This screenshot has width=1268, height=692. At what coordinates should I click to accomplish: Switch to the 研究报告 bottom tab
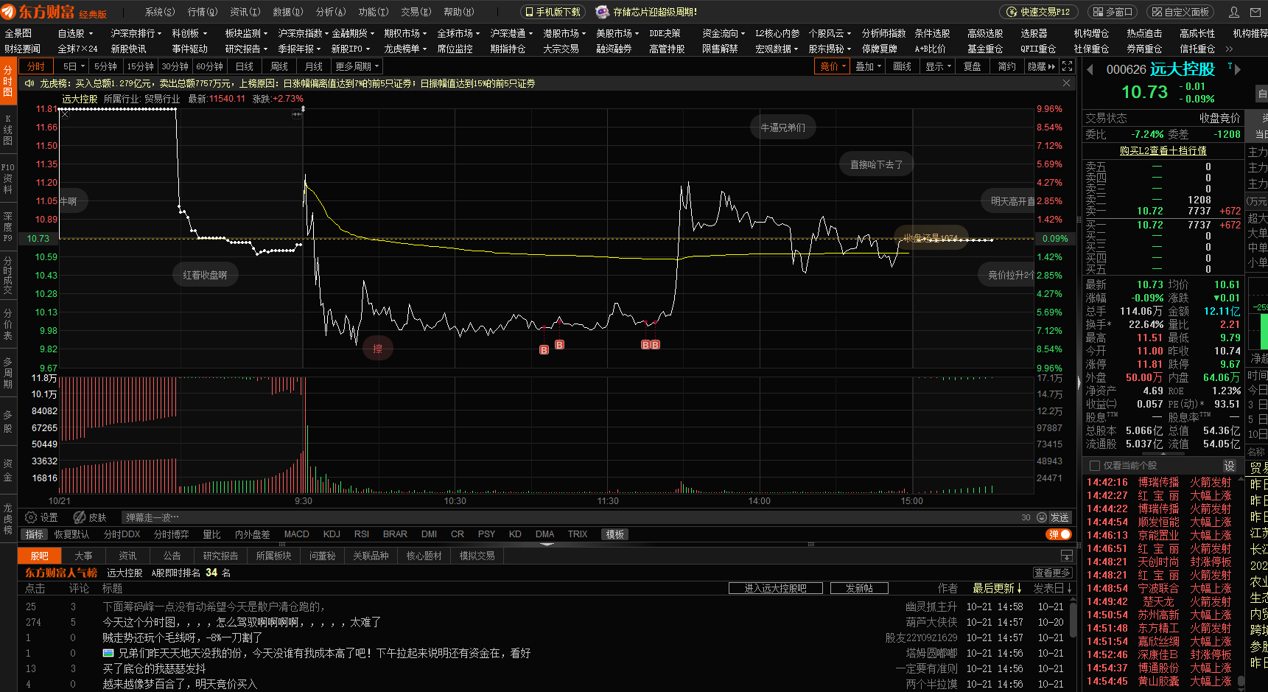click(x=220, y=556)
